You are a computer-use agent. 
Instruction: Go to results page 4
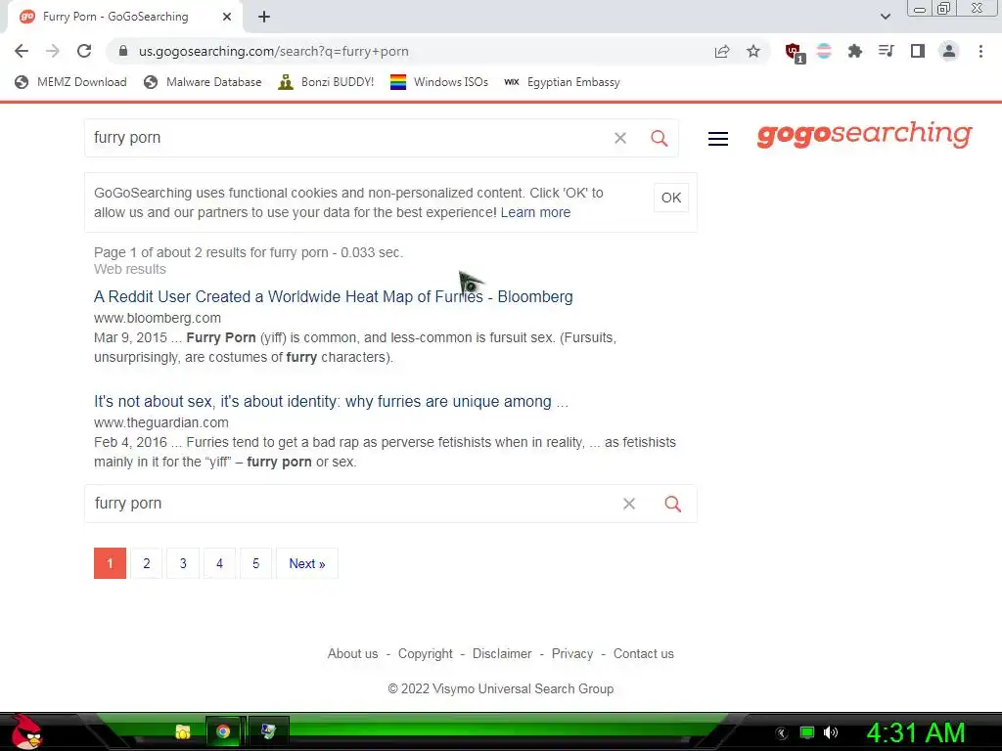[219, 563]
